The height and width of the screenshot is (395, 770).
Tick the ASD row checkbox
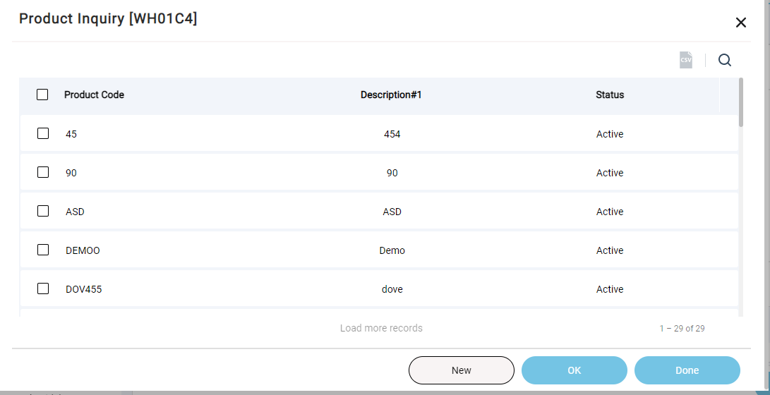(x=43, y=211)
